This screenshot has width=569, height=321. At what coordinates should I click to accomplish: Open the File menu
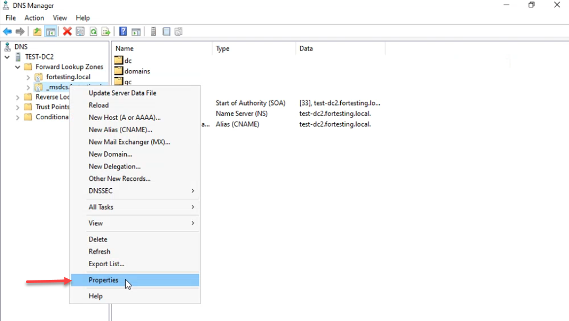(11, 18)
